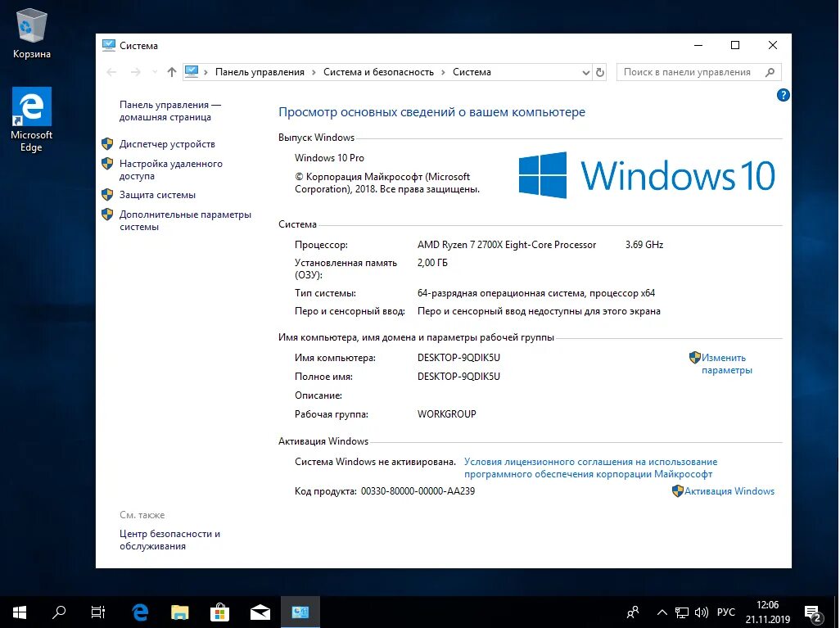Screen dimensions: 840x628
Task: Click AMD Ryzen 7 2700X processor text
Action: 506,244
